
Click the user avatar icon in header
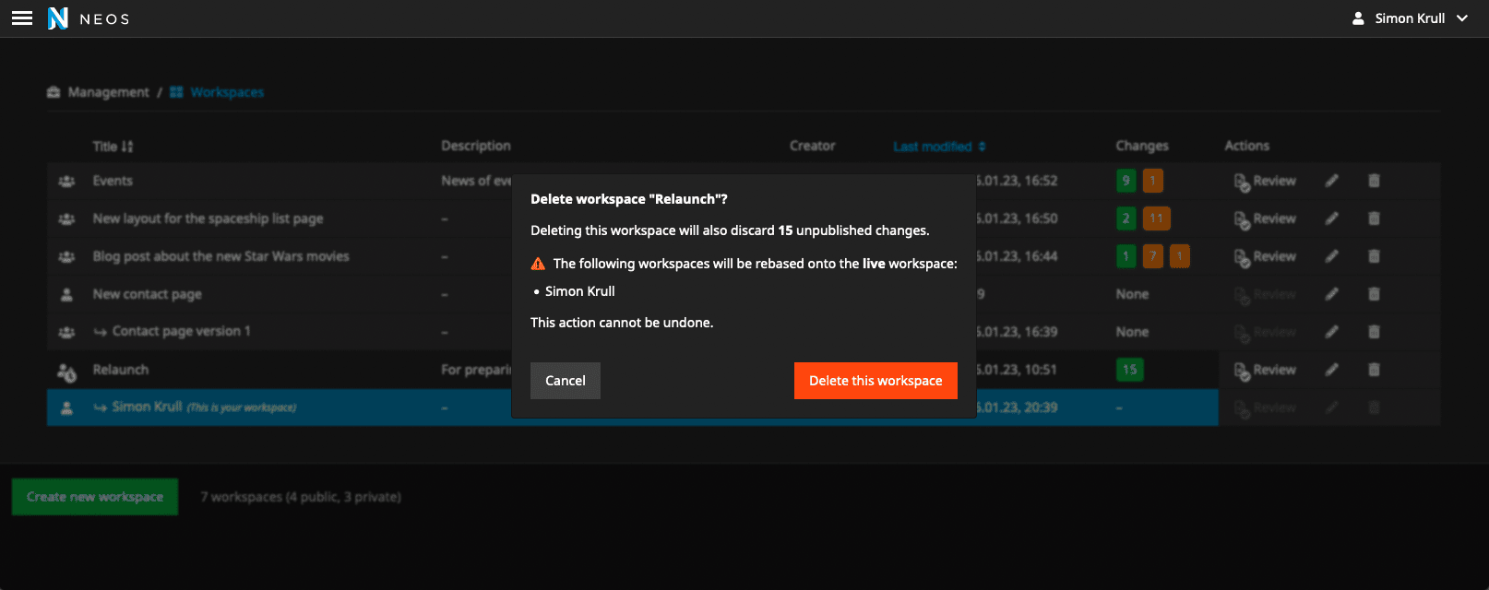[1358, 18]
